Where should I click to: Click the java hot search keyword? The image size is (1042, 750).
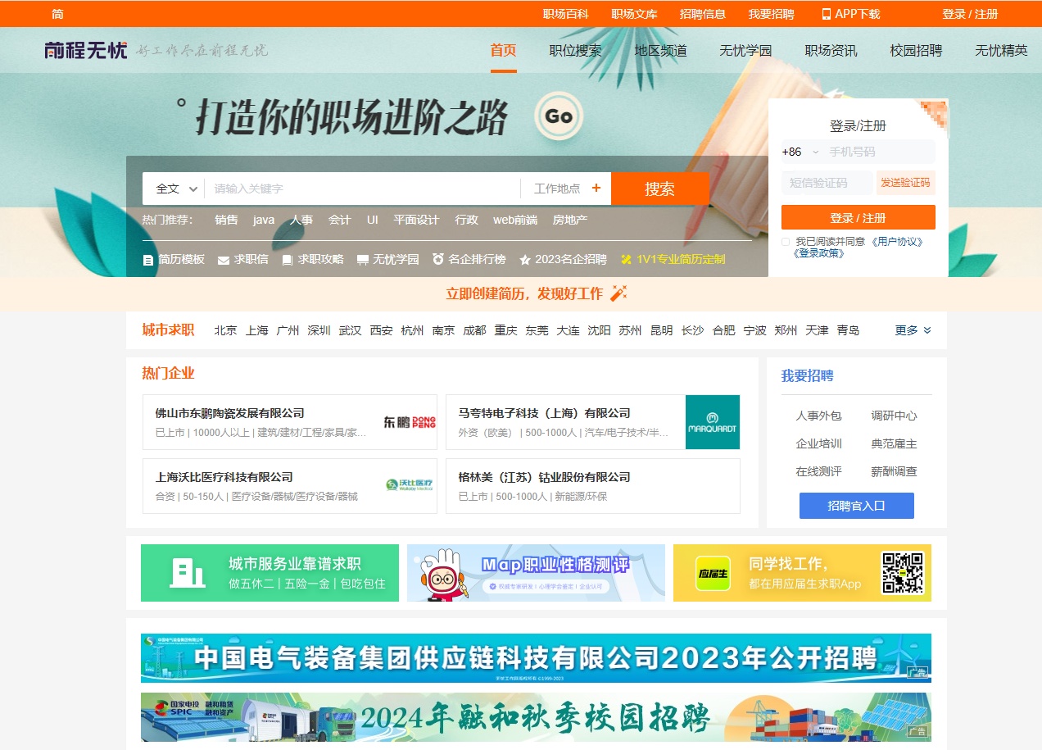point(264,220)
